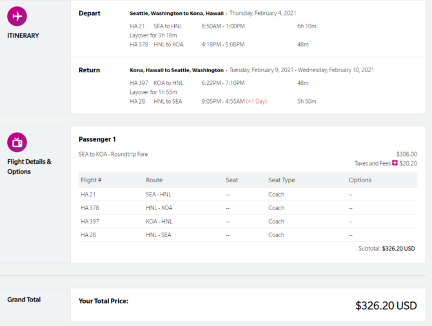This screenshot has width=432, height=326.
Task: Click the Flight # column header
Action: point(91,180)
